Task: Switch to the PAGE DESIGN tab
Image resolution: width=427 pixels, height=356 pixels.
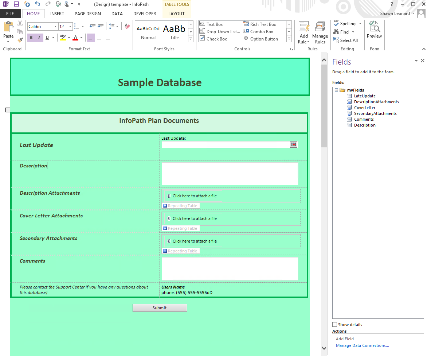Action: coord(88,13)
